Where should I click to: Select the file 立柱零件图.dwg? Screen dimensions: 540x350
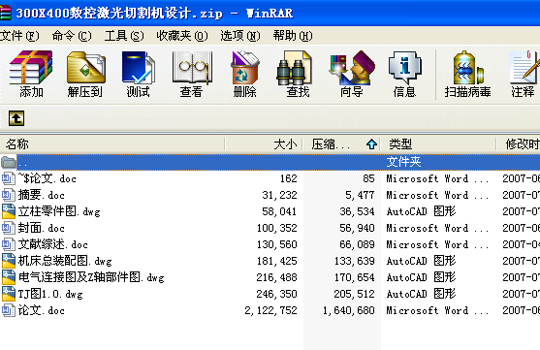tap(59, 211)
